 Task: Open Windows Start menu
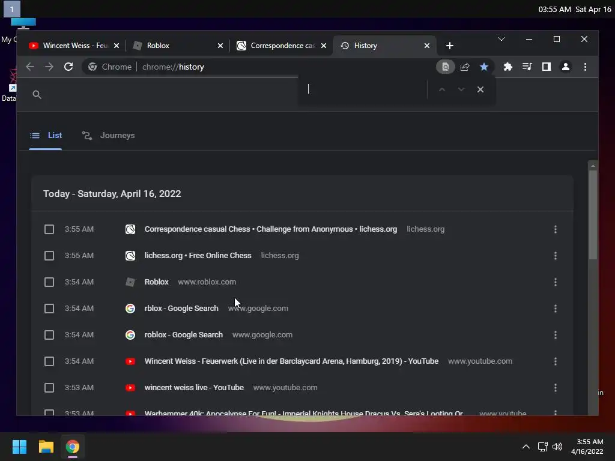(x=19, y=447)
